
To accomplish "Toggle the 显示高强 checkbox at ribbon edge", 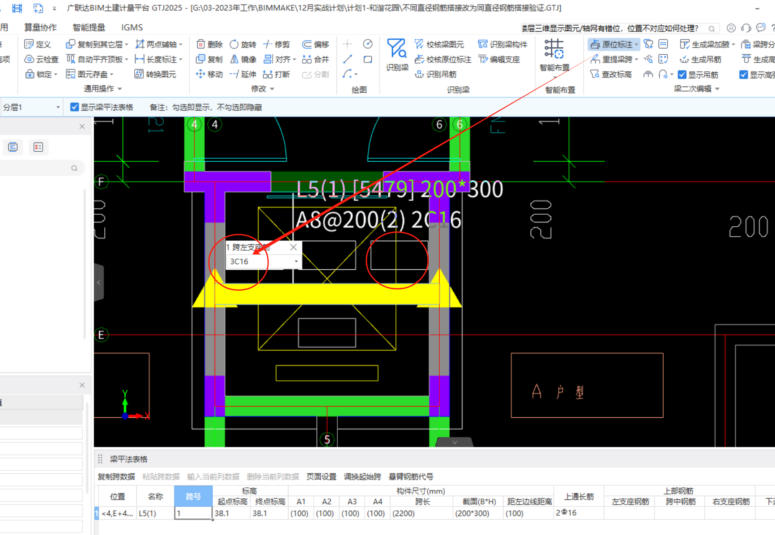I will tap(744, 75).
